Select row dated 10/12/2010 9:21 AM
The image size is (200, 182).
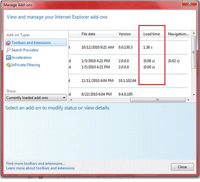(128, 47)
